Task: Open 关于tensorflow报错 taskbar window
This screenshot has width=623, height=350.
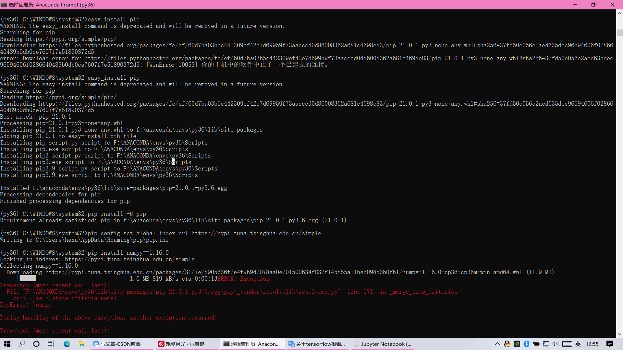Action: pos(317,344)
